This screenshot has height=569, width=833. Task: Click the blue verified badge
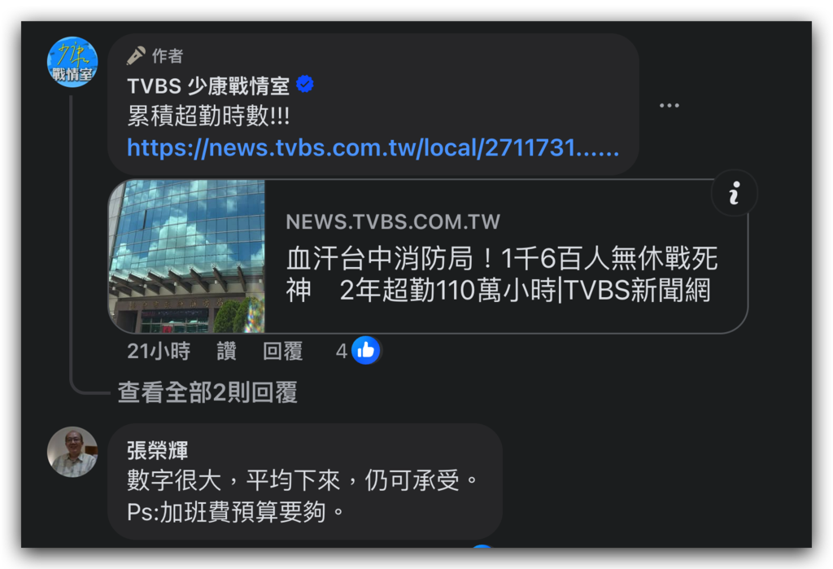(x=305, y=84)
